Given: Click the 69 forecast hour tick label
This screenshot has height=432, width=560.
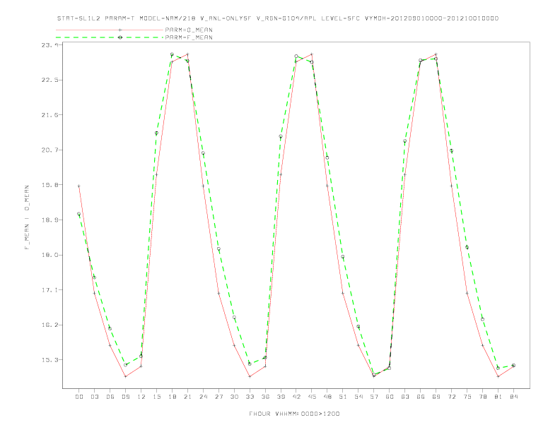Looking at the screenshot, I should point(436,397).
